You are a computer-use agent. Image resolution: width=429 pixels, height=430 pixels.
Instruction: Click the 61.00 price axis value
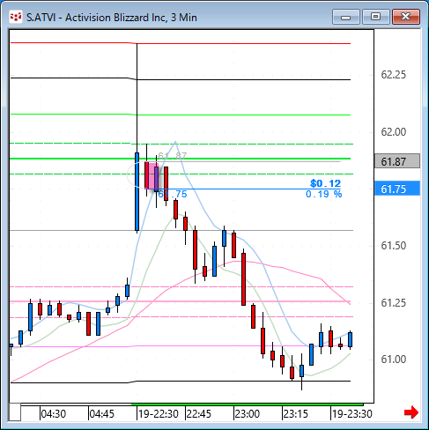394,360
